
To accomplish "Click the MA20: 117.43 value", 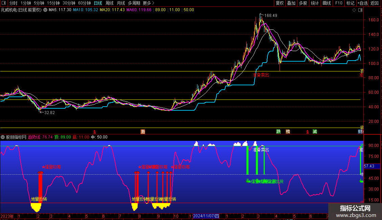I will pos(112,10).
